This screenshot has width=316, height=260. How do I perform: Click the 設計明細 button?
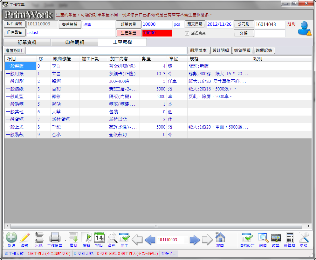tap(221, 50)
